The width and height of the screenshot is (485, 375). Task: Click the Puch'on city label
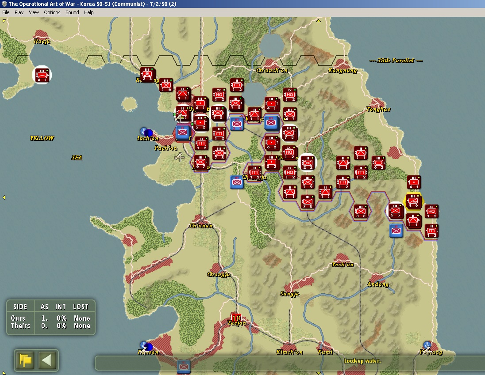click(x=166, y=148)
